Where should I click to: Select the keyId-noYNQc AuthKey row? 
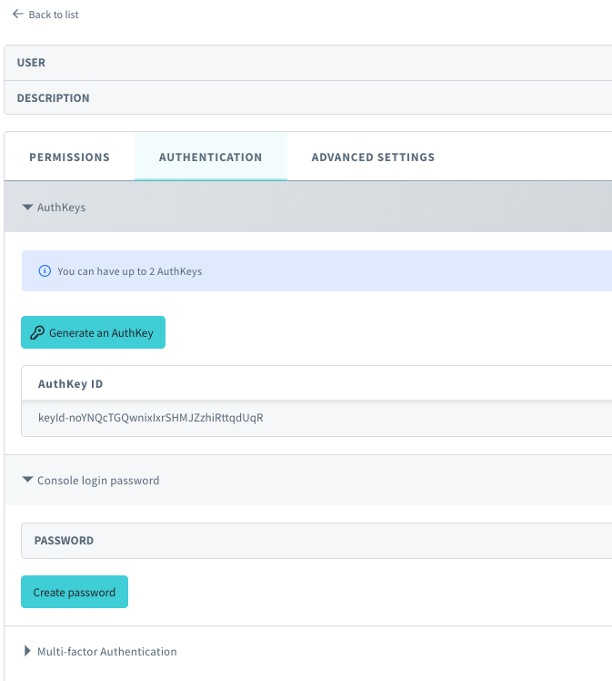tap(151, 418)
